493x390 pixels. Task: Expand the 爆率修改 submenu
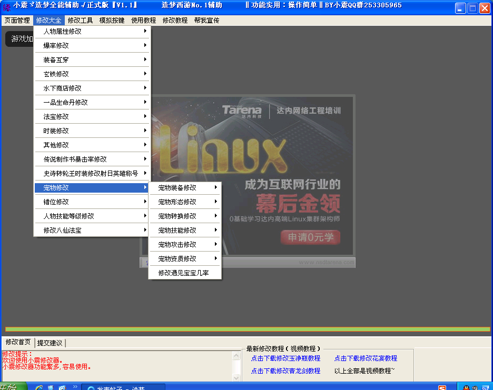[92, 46]
